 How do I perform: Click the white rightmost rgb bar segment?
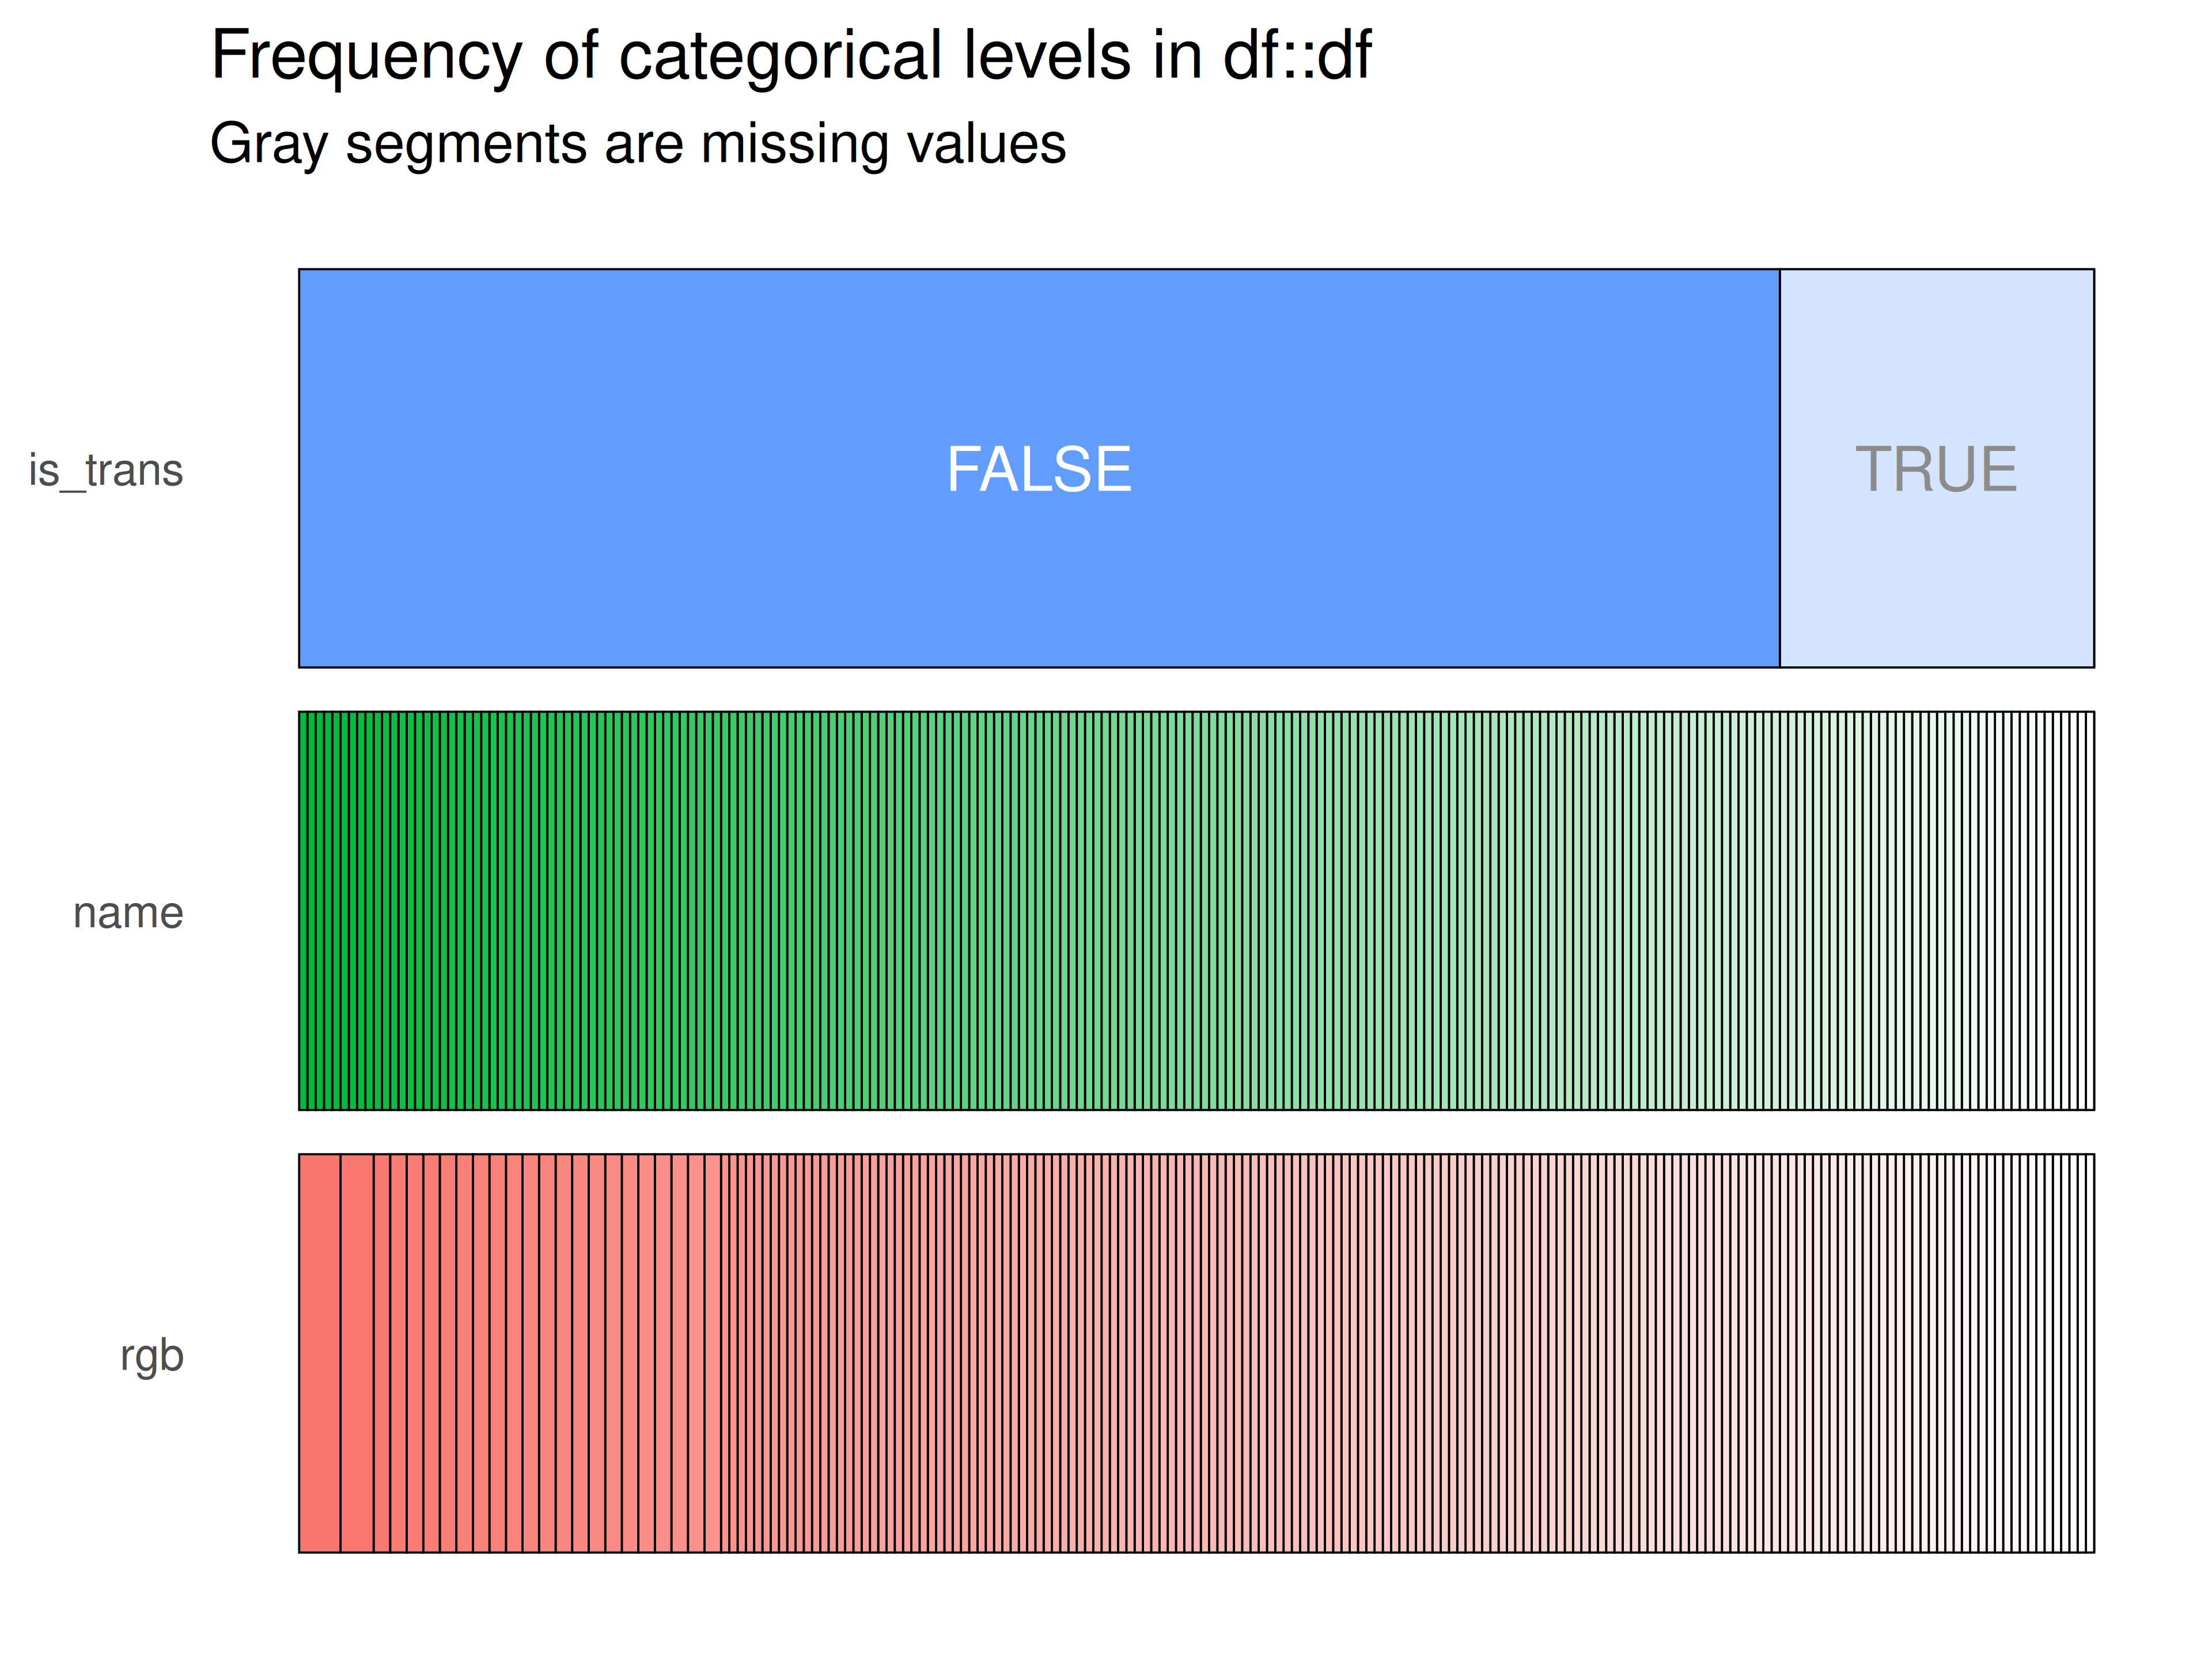click(2090, 1353)
